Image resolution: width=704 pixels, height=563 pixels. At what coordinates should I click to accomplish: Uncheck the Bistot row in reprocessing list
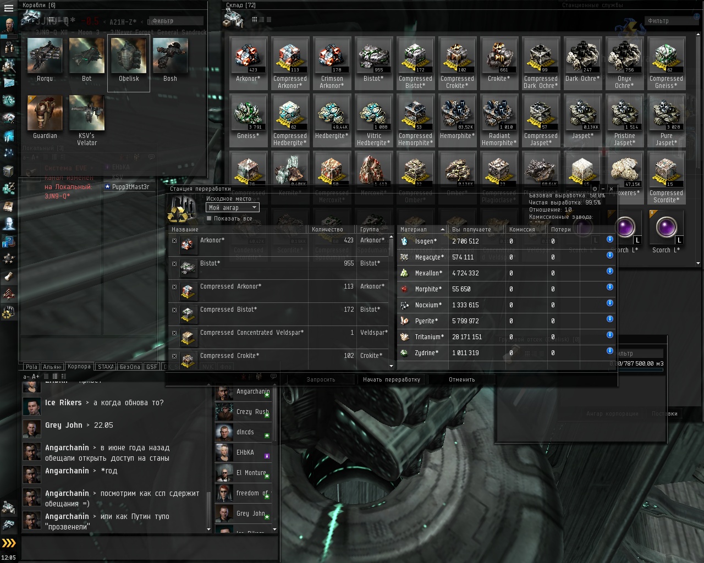click(174, 264)
